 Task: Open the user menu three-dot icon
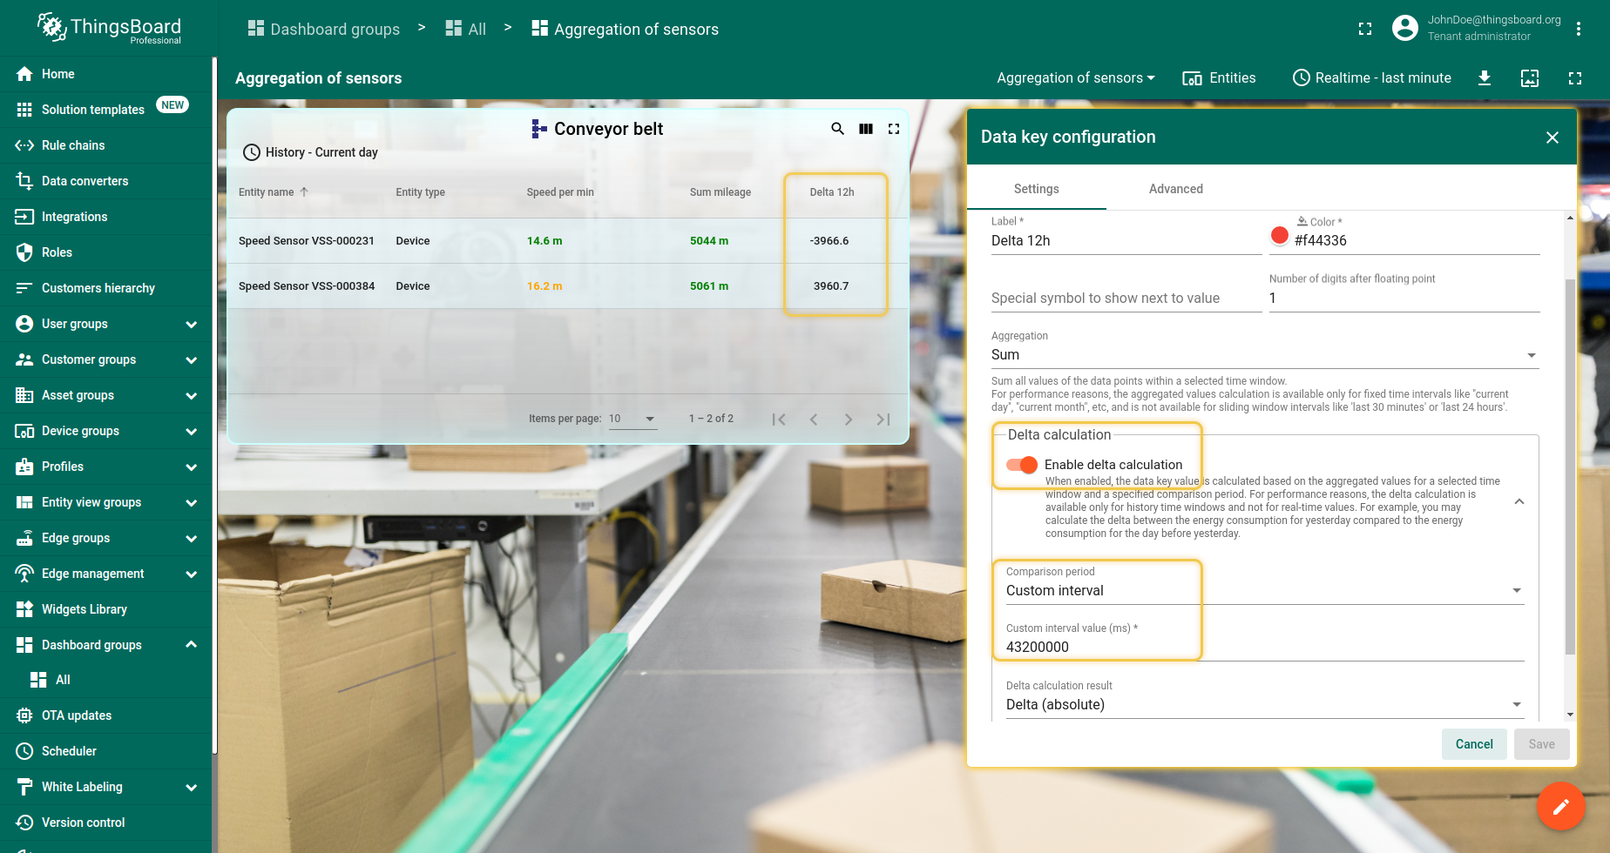coord(1579,29)
